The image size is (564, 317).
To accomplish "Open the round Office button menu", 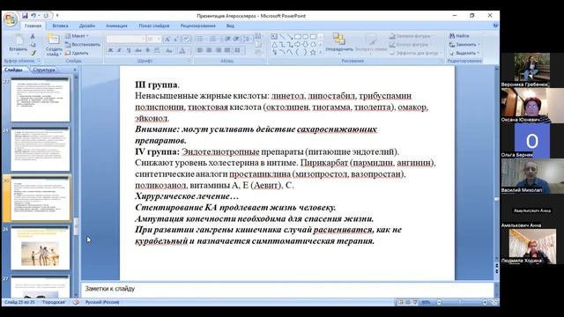I will 11,19.
